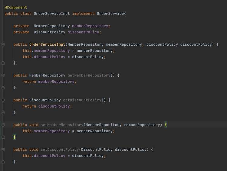The width and height of the screenshot is (227, 171).
Task: Click the constructor's memberRepository parameter name
Action: (x=124, y=44)
